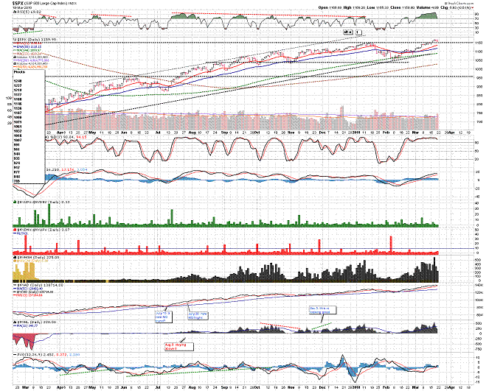Click pivot level 1248 in Pivots box

pyautogui.click(x=18, y=81)
